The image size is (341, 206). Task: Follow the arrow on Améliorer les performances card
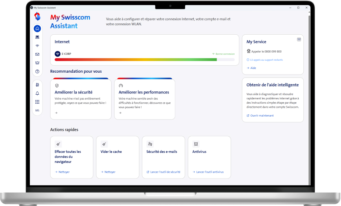[120, 113]
